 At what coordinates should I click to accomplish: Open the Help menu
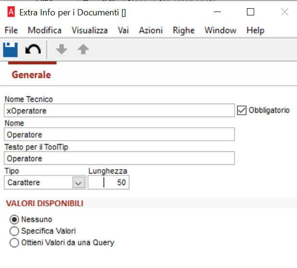[255, 30]
